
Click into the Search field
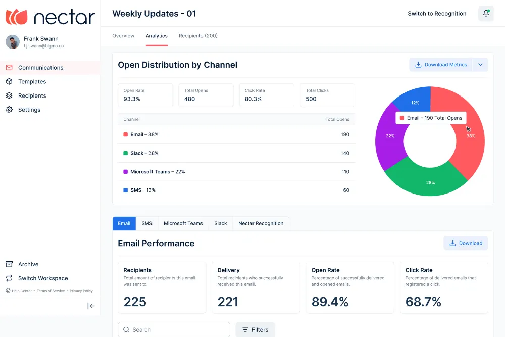[174, 329]
